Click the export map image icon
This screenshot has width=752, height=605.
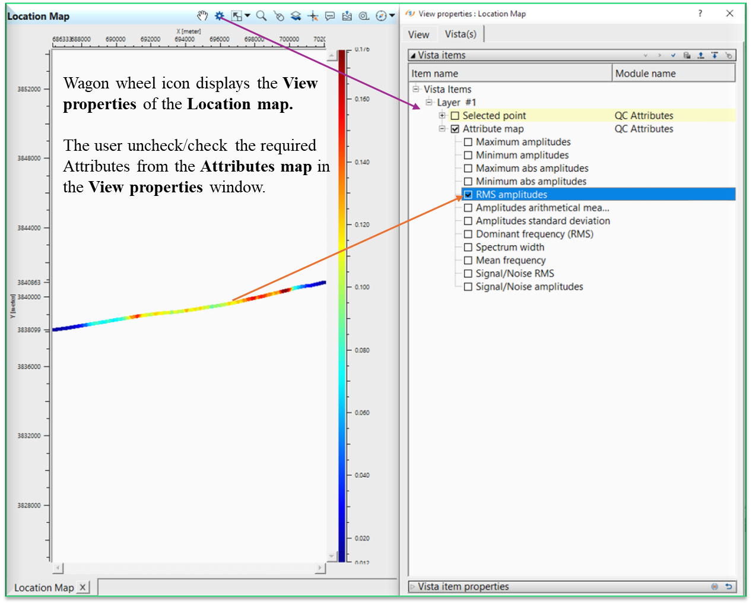[347, 16]
